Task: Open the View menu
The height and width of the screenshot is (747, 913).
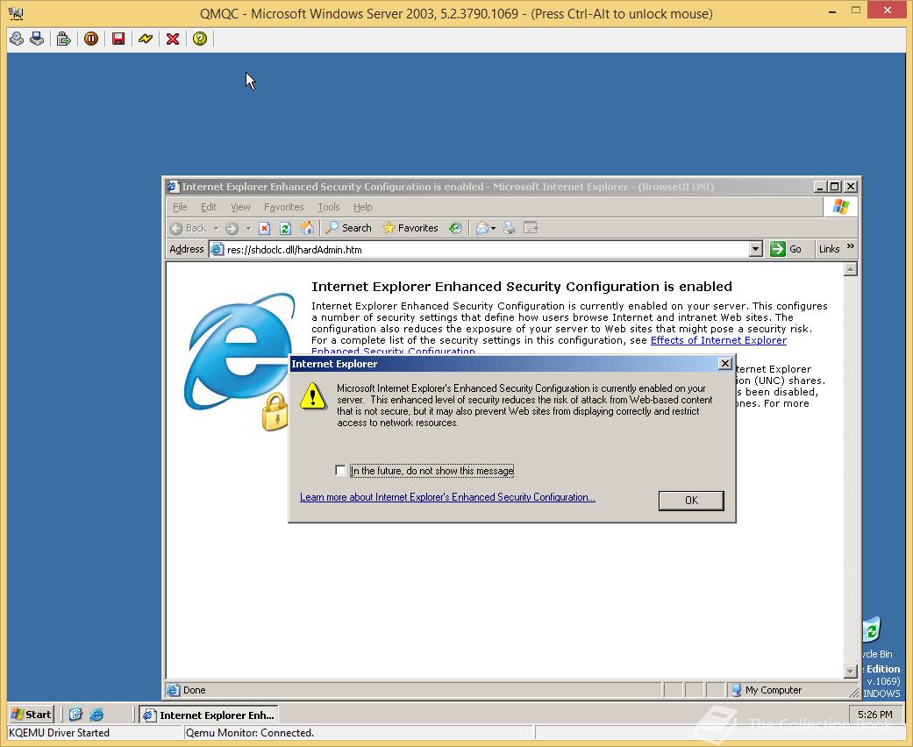Action: 240,207
